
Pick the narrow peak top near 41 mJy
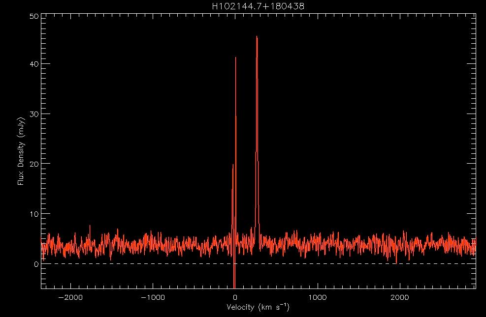(x=235, y=58)
